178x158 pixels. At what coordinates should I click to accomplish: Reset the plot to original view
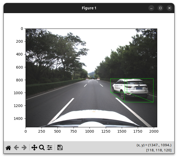point(8,148)
